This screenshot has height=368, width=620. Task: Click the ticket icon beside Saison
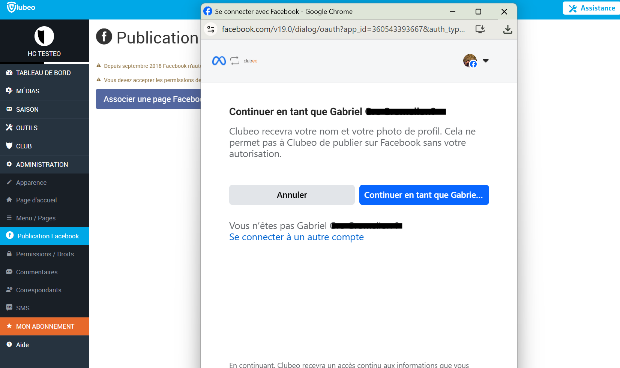(9, 109)
